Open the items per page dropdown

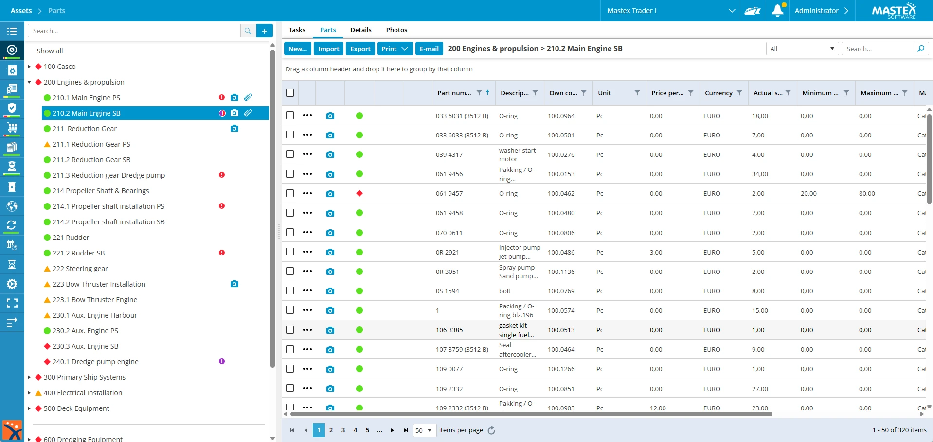424,430
